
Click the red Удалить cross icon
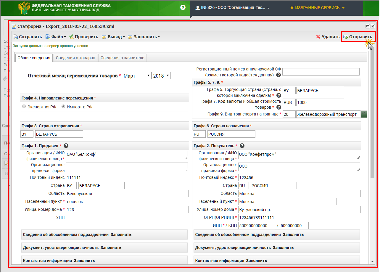click(x=318, y=37)
